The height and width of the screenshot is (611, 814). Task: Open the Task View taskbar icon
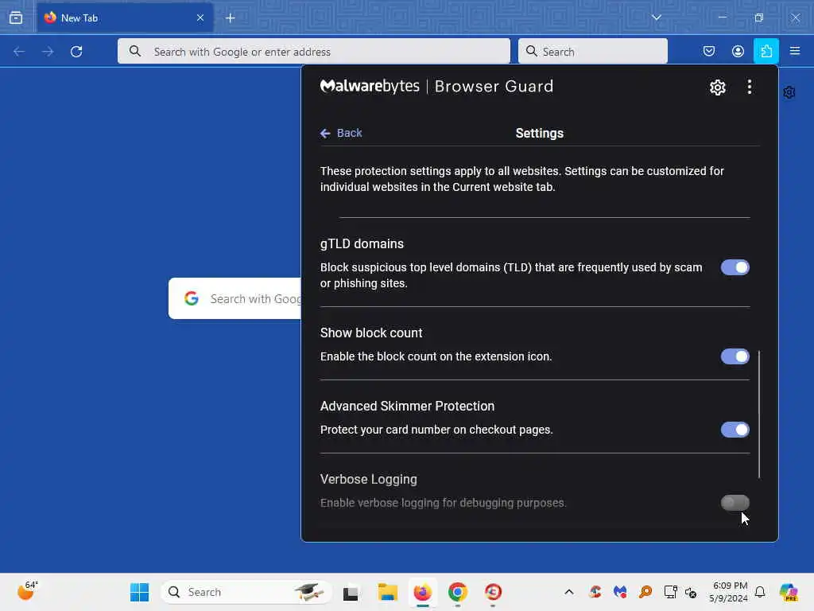[x=351, y=592]
